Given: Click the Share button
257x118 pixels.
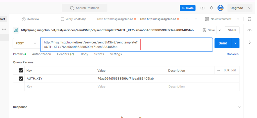Looking at the screenshot, I should tap(232, 30).
